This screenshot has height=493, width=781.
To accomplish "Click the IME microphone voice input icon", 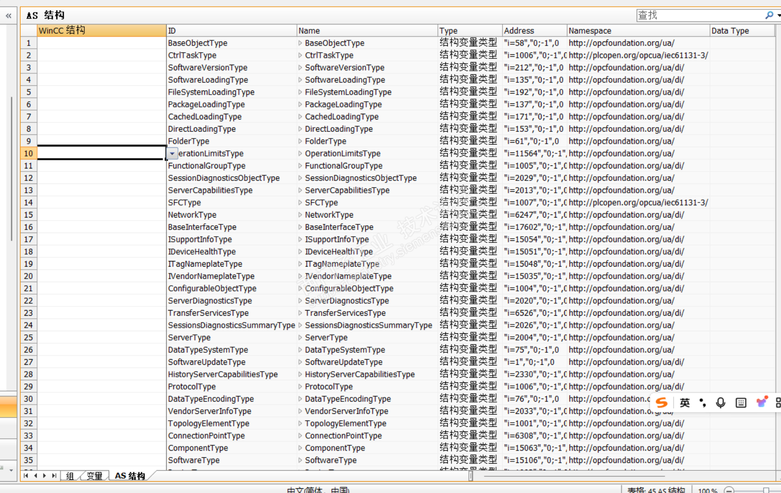I will point(720,403).
